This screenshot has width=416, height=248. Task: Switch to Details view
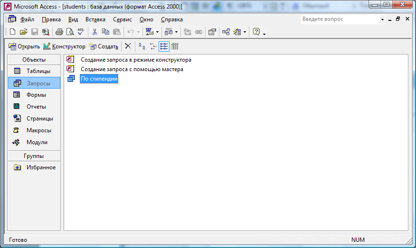[x=175, y=46]
